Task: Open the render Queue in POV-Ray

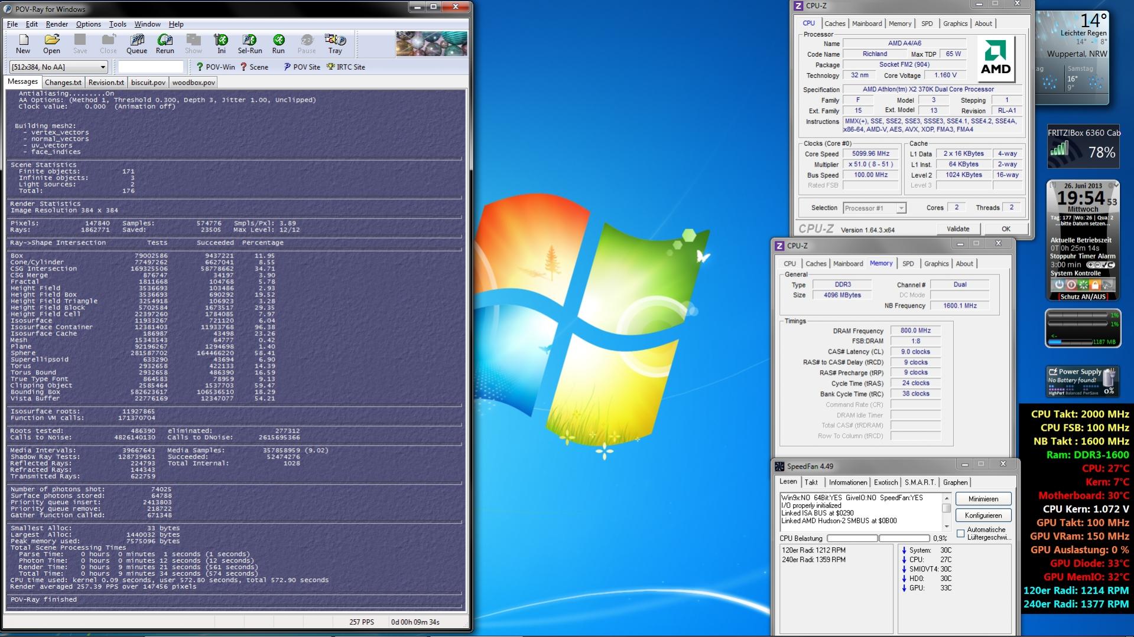Action: point(137,44)
